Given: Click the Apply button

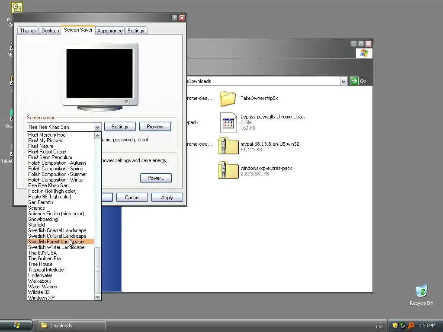Looking at the screenshot, I should coord(167,197).
